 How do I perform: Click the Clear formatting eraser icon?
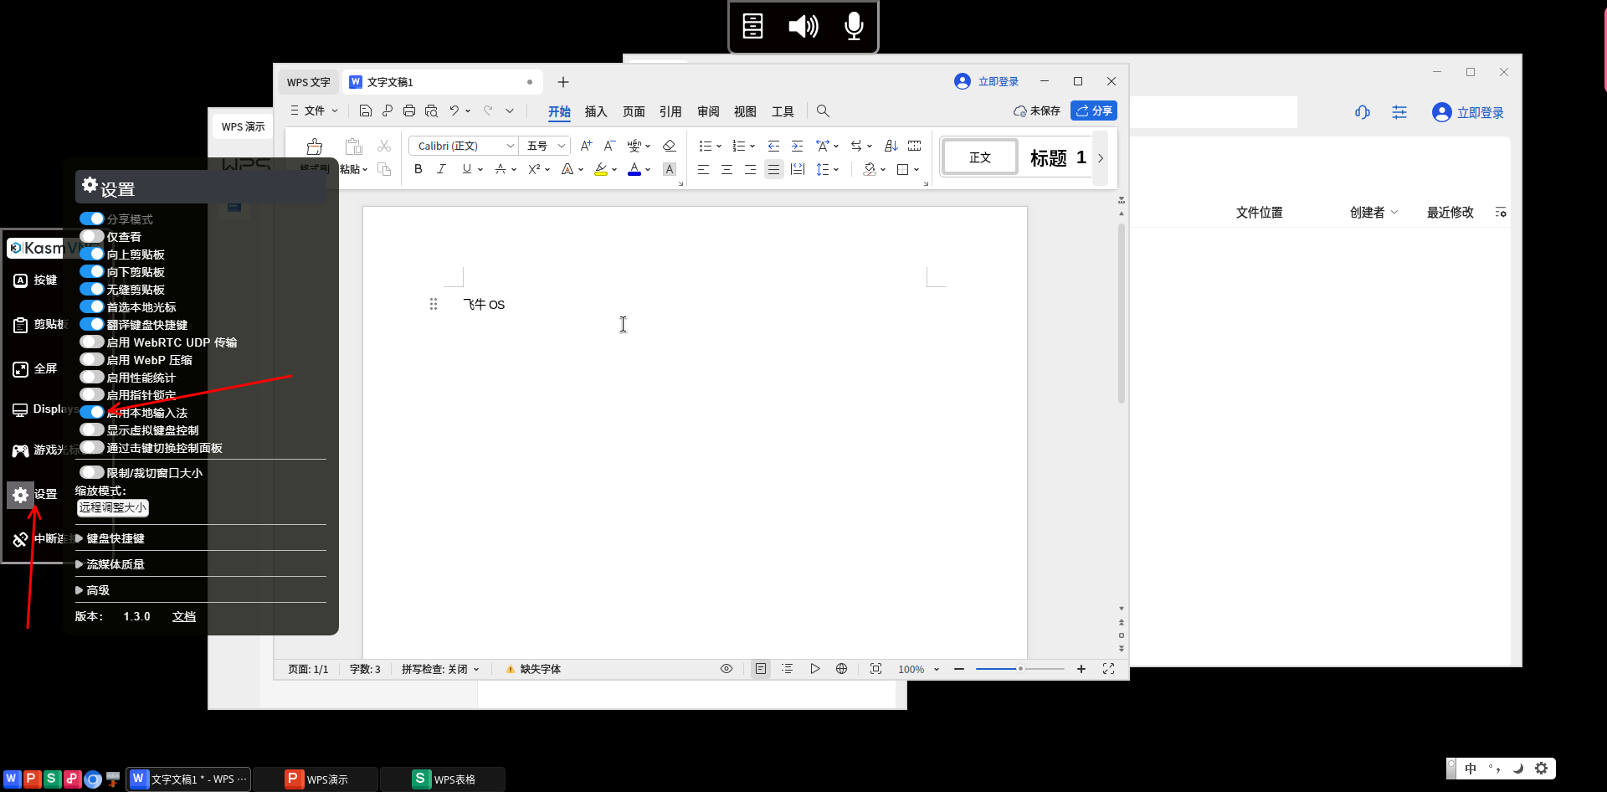[x=669, y=146]
